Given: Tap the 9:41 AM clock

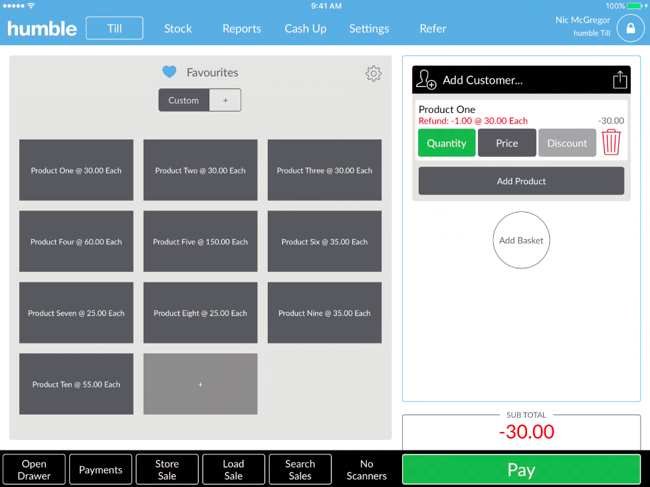Looking at the screenshot, I should (x=326, y=6).
